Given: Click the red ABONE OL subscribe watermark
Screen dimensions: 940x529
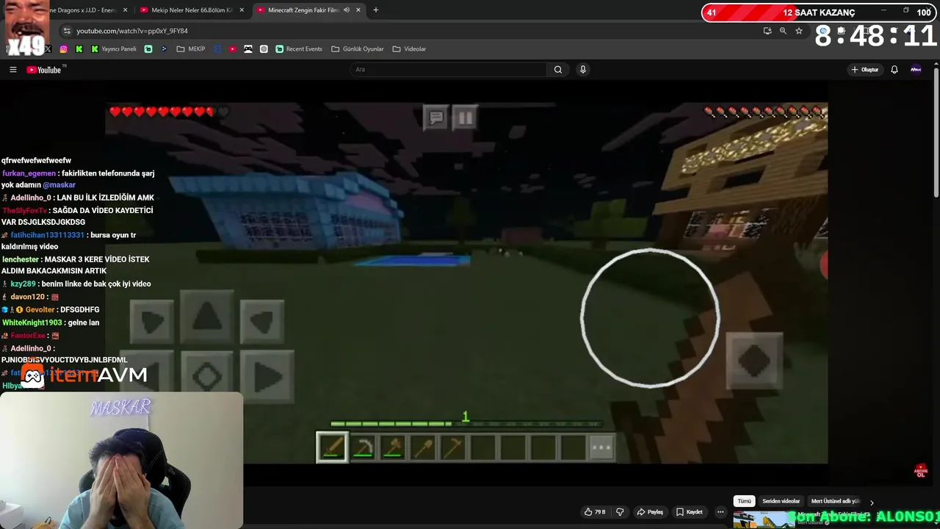Looking at the screenshot, I should pyautogui.click(x=921, y=471).
